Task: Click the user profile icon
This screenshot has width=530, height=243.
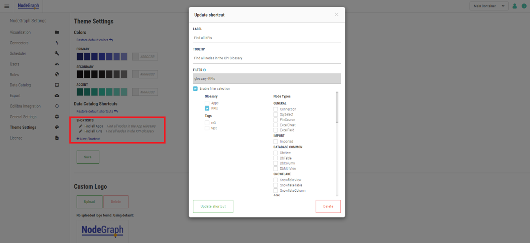Action: point(514,6)
